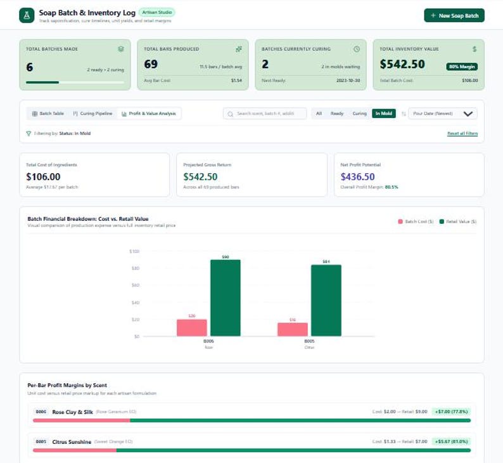503x463 pixels.
Task: Click the Batch Financial Breakdown chart heading
Action: point(88,219)
